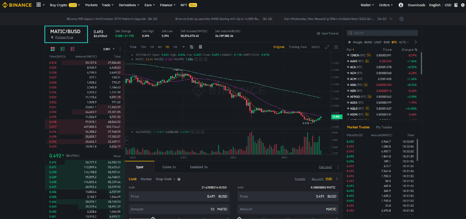The image size is (466, 219).
Task: Expand the announcements chevron in the banner
Action: 390,19
